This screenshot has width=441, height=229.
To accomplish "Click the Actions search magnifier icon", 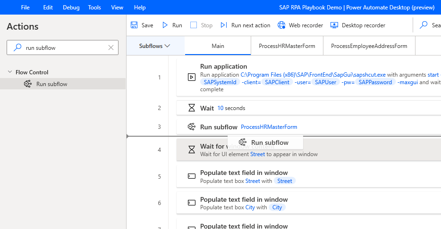I will pos(17,47).
